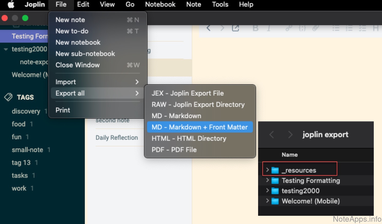Click the numbered list icon
This screenshot has width=382, height=224.
[349, 28]
